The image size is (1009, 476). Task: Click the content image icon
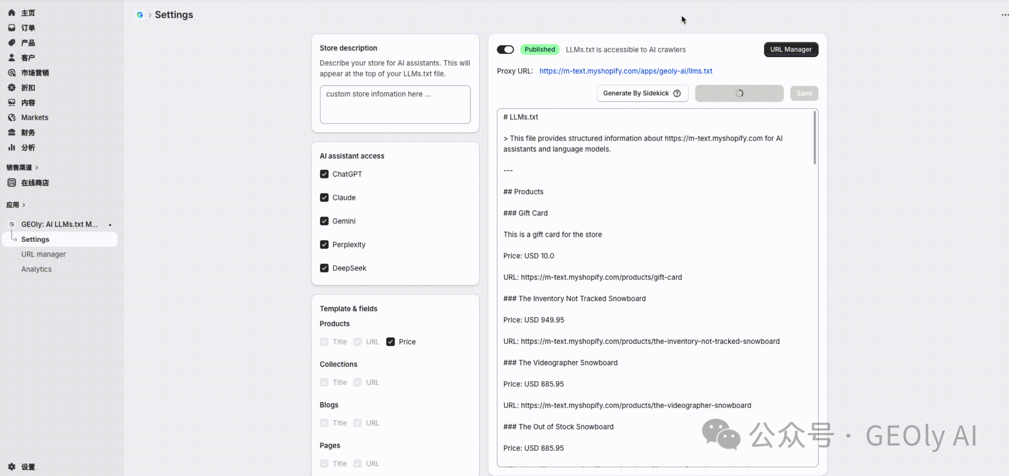click(x=12, y=102)
